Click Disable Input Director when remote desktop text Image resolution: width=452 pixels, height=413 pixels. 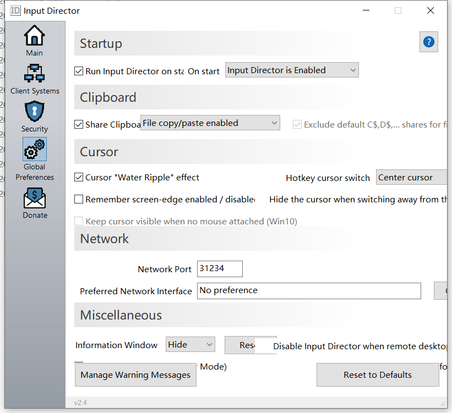pos(360,346)
